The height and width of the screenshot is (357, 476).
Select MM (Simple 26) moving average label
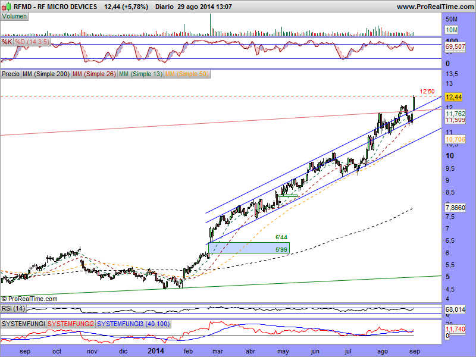[94, 74]
